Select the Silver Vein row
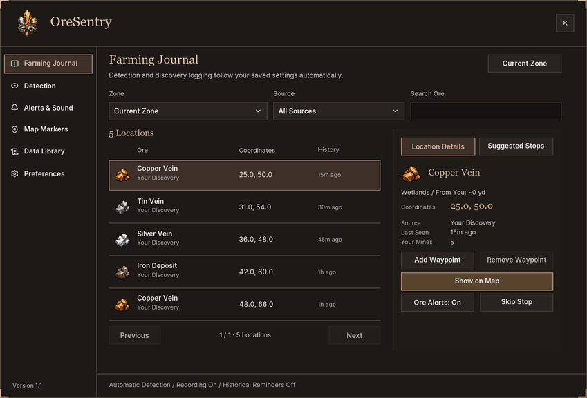This screenshot has width=587, height=398. (x=245, y=240)
